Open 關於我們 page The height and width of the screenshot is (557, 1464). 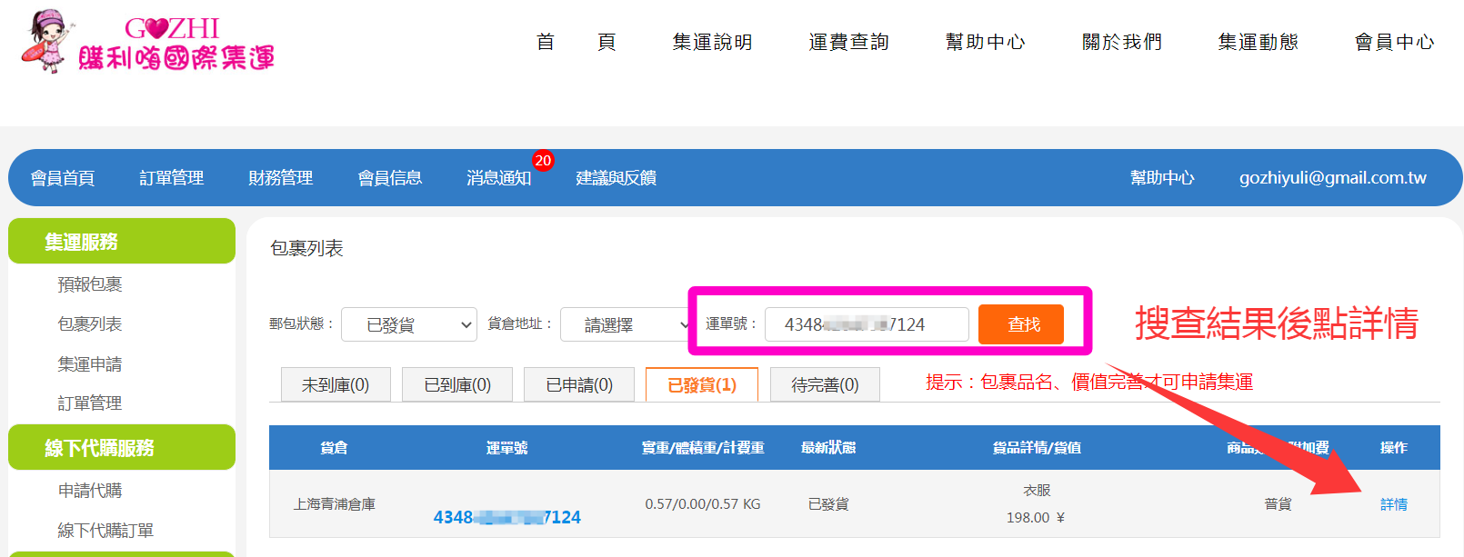click(x=1121, y=42)
